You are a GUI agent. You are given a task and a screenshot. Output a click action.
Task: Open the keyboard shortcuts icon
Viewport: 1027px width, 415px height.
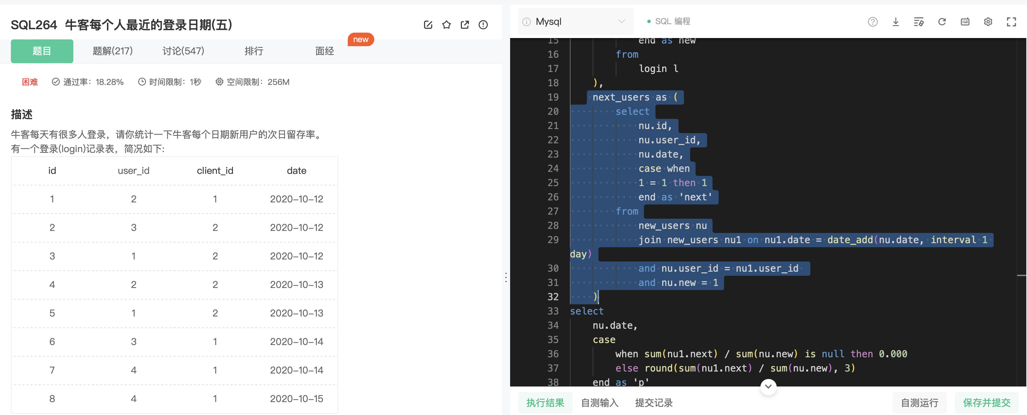click(x=965, y=21)
